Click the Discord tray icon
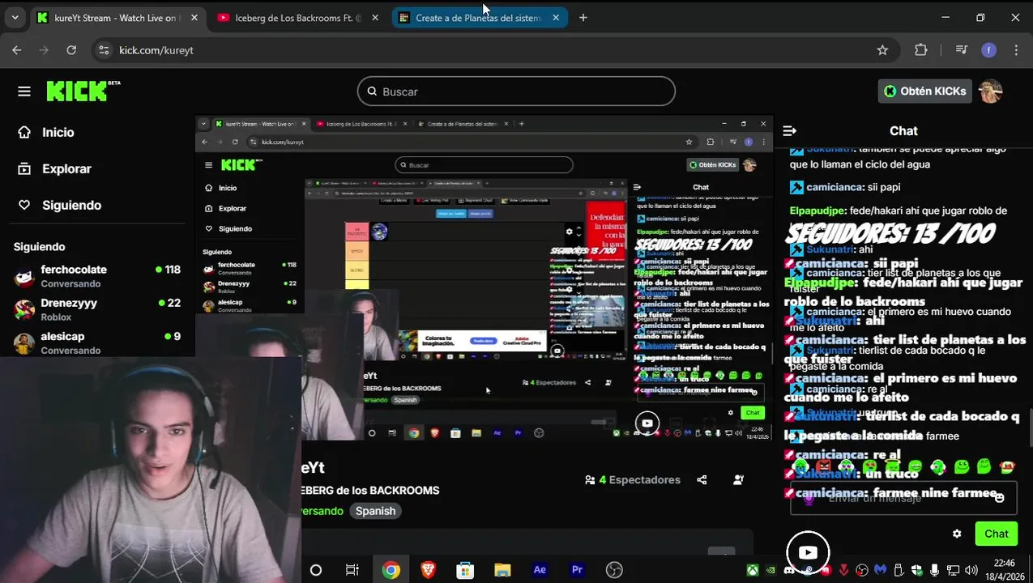Viewport: 1033px width, 583px height. [789, 570]
